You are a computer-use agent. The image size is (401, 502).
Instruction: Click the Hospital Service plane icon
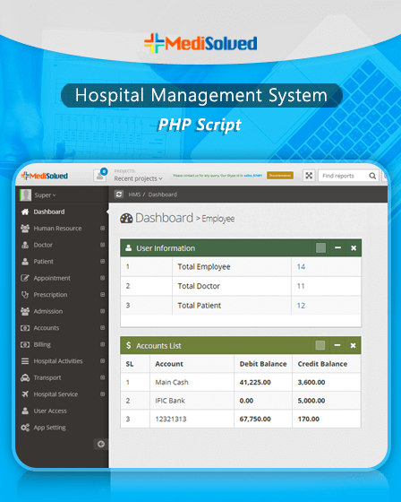(x=25, y=394)
